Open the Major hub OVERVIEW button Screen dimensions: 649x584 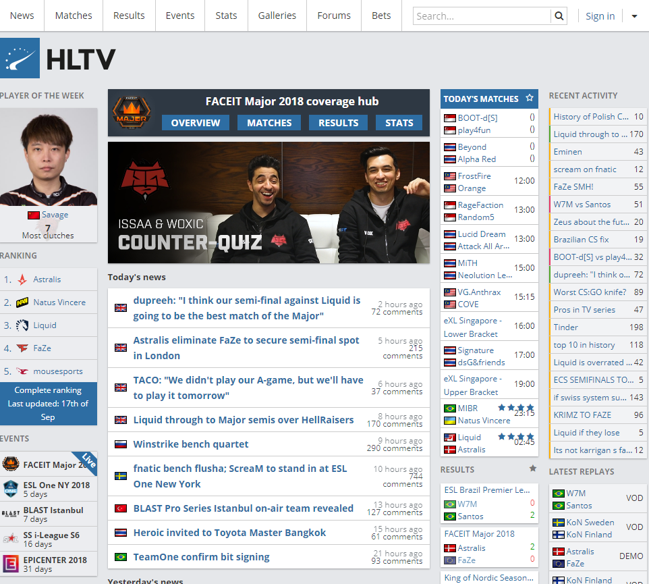tap(196, 123)
